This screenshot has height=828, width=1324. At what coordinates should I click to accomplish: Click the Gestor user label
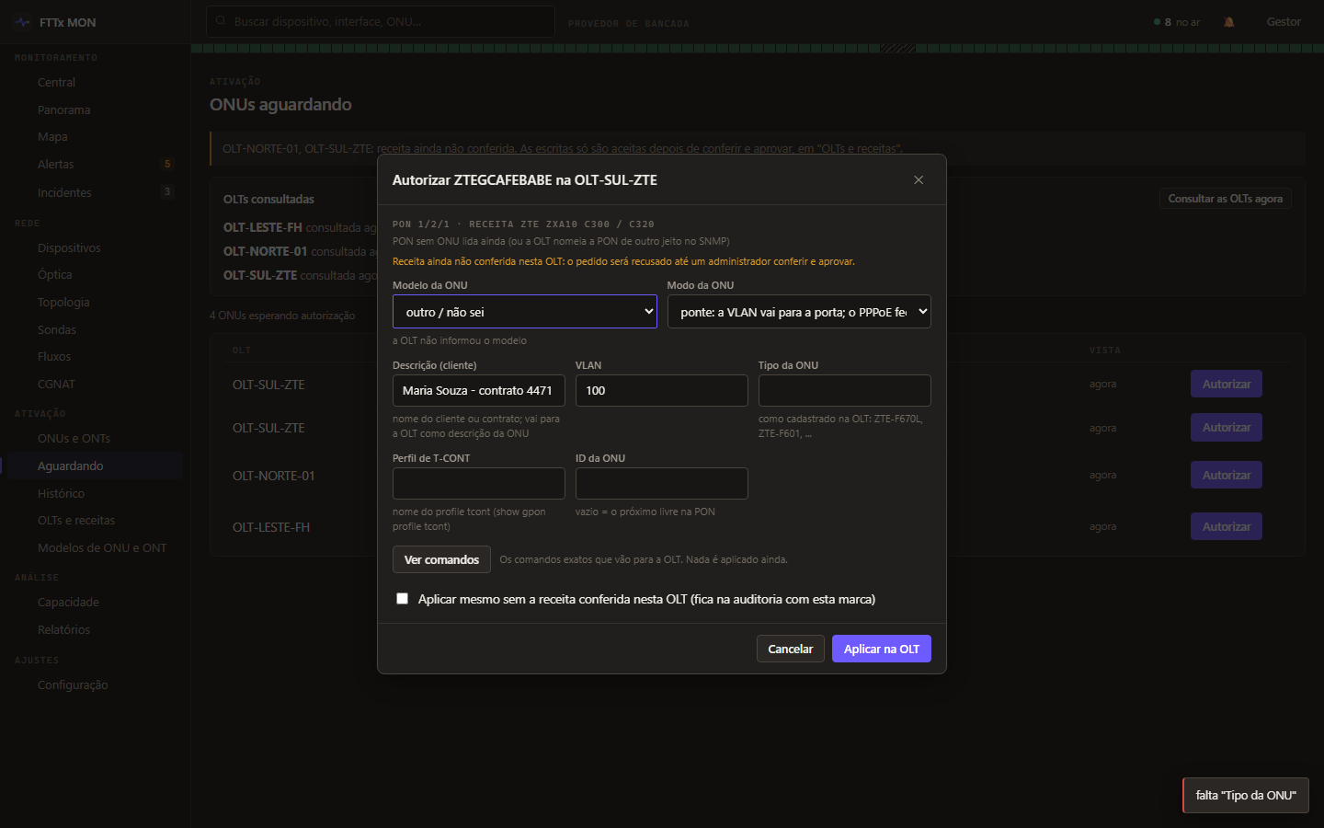pos(1284,22)
